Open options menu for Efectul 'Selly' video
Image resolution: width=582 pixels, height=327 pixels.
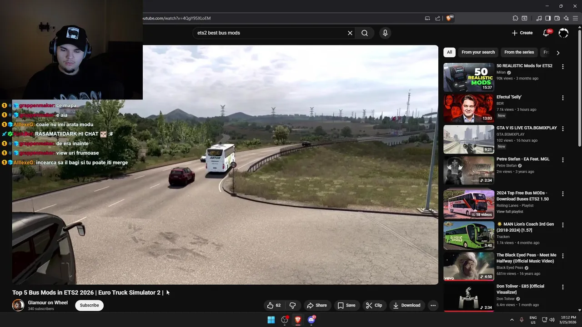click(x=563, y=98)
